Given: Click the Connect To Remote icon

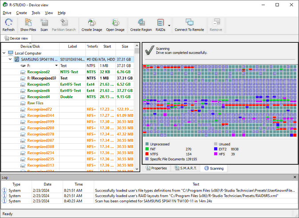Looking at the screenshot, I should (x=189, y=22).
